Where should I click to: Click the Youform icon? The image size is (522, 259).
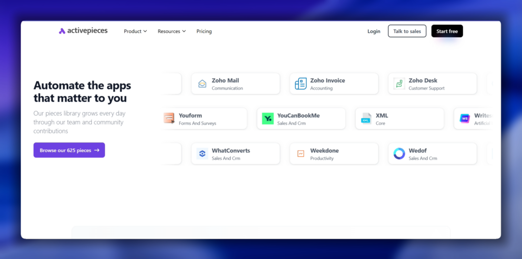(169, 119)
